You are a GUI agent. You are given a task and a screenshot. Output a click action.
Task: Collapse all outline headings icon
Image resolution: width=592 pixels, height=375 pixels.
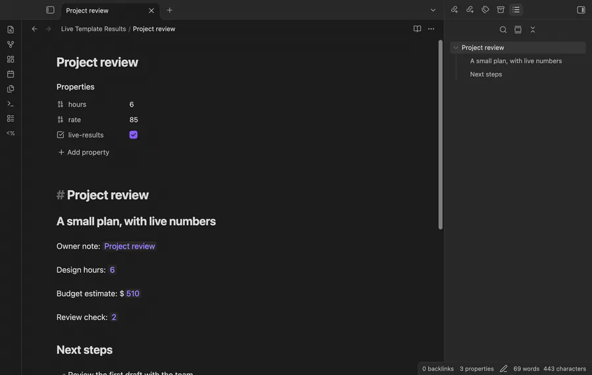click(533, 30)
